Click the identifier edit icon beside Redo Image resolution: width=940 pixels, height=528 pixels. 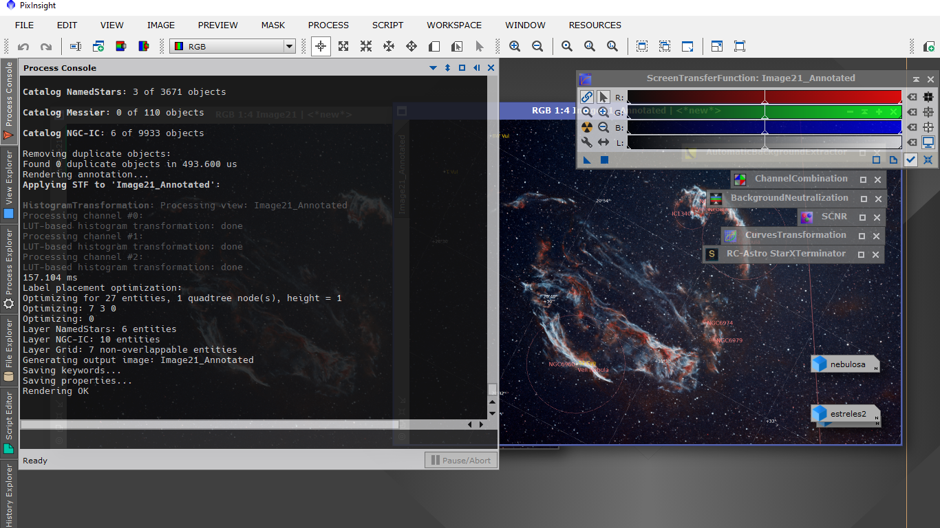pos(76,47)
